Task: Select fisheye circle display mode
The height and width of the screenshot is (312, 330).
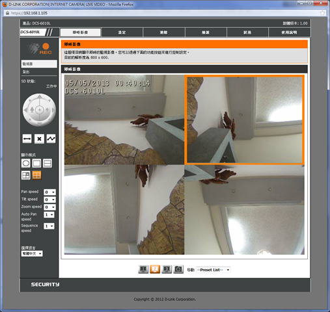Action: [x=26, y=163]
